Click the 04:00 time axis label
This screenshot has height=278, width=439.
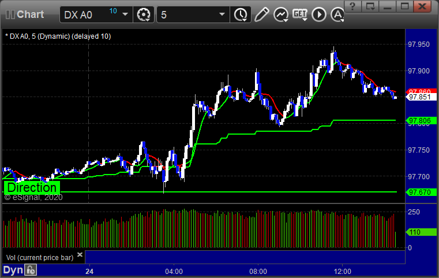click(x=174, y=272)
